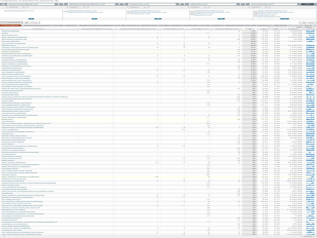Open the printer alignment keyword link
Viewport: 317px width, 238px height.
(12, 90)
